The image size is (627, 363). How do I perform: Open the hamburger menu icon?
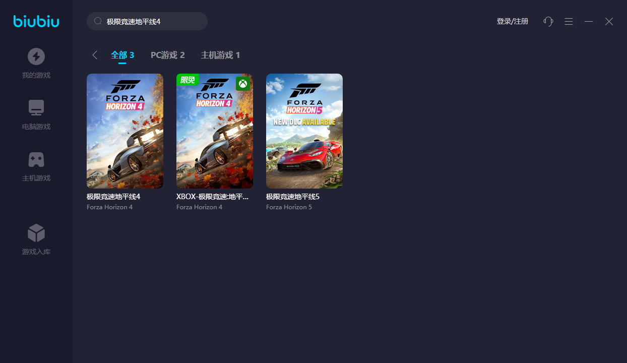coord(569,21)
